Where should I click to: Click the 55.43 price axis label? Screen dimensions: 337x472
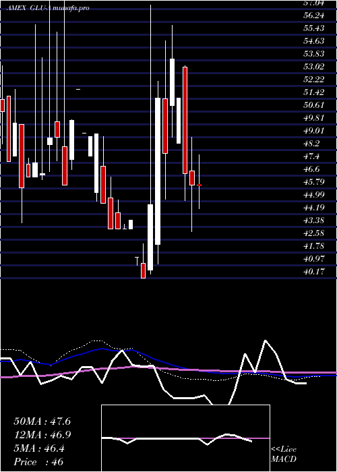point(313,28)
